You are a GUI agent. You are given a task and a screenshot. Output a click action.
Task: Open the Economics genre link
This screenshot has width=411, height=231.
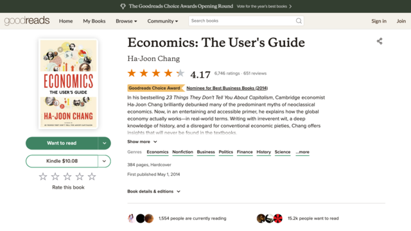(x=157, y=152)
